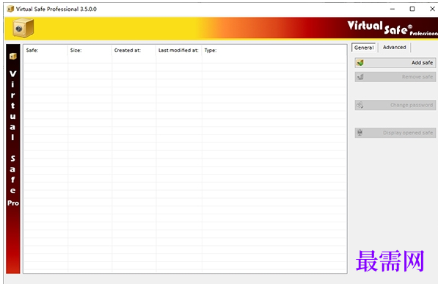Click the Display opened safe button

(395, 133)
